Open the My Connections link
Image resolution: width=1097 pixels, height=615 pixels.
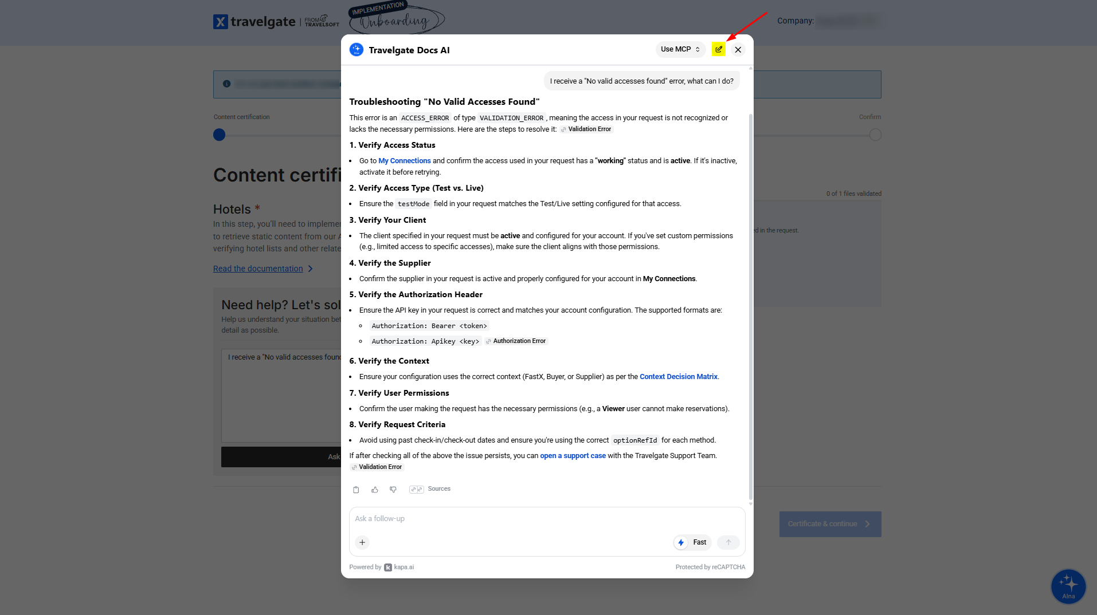405,161
